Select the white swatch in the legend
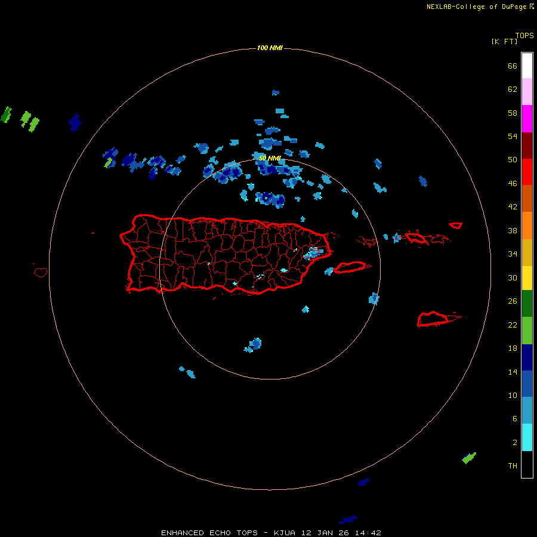The height and width of the screenshot is (537, 537). click(527, 66)
